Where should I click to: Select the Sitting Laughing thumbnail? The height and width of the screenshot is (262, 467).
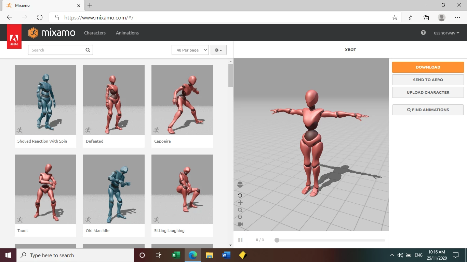182,189
